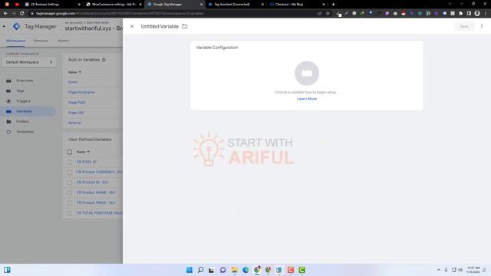Open File Explorer from the taskbar
The image size is (491, 276).
pyautogui.click(x=234, y=270)
